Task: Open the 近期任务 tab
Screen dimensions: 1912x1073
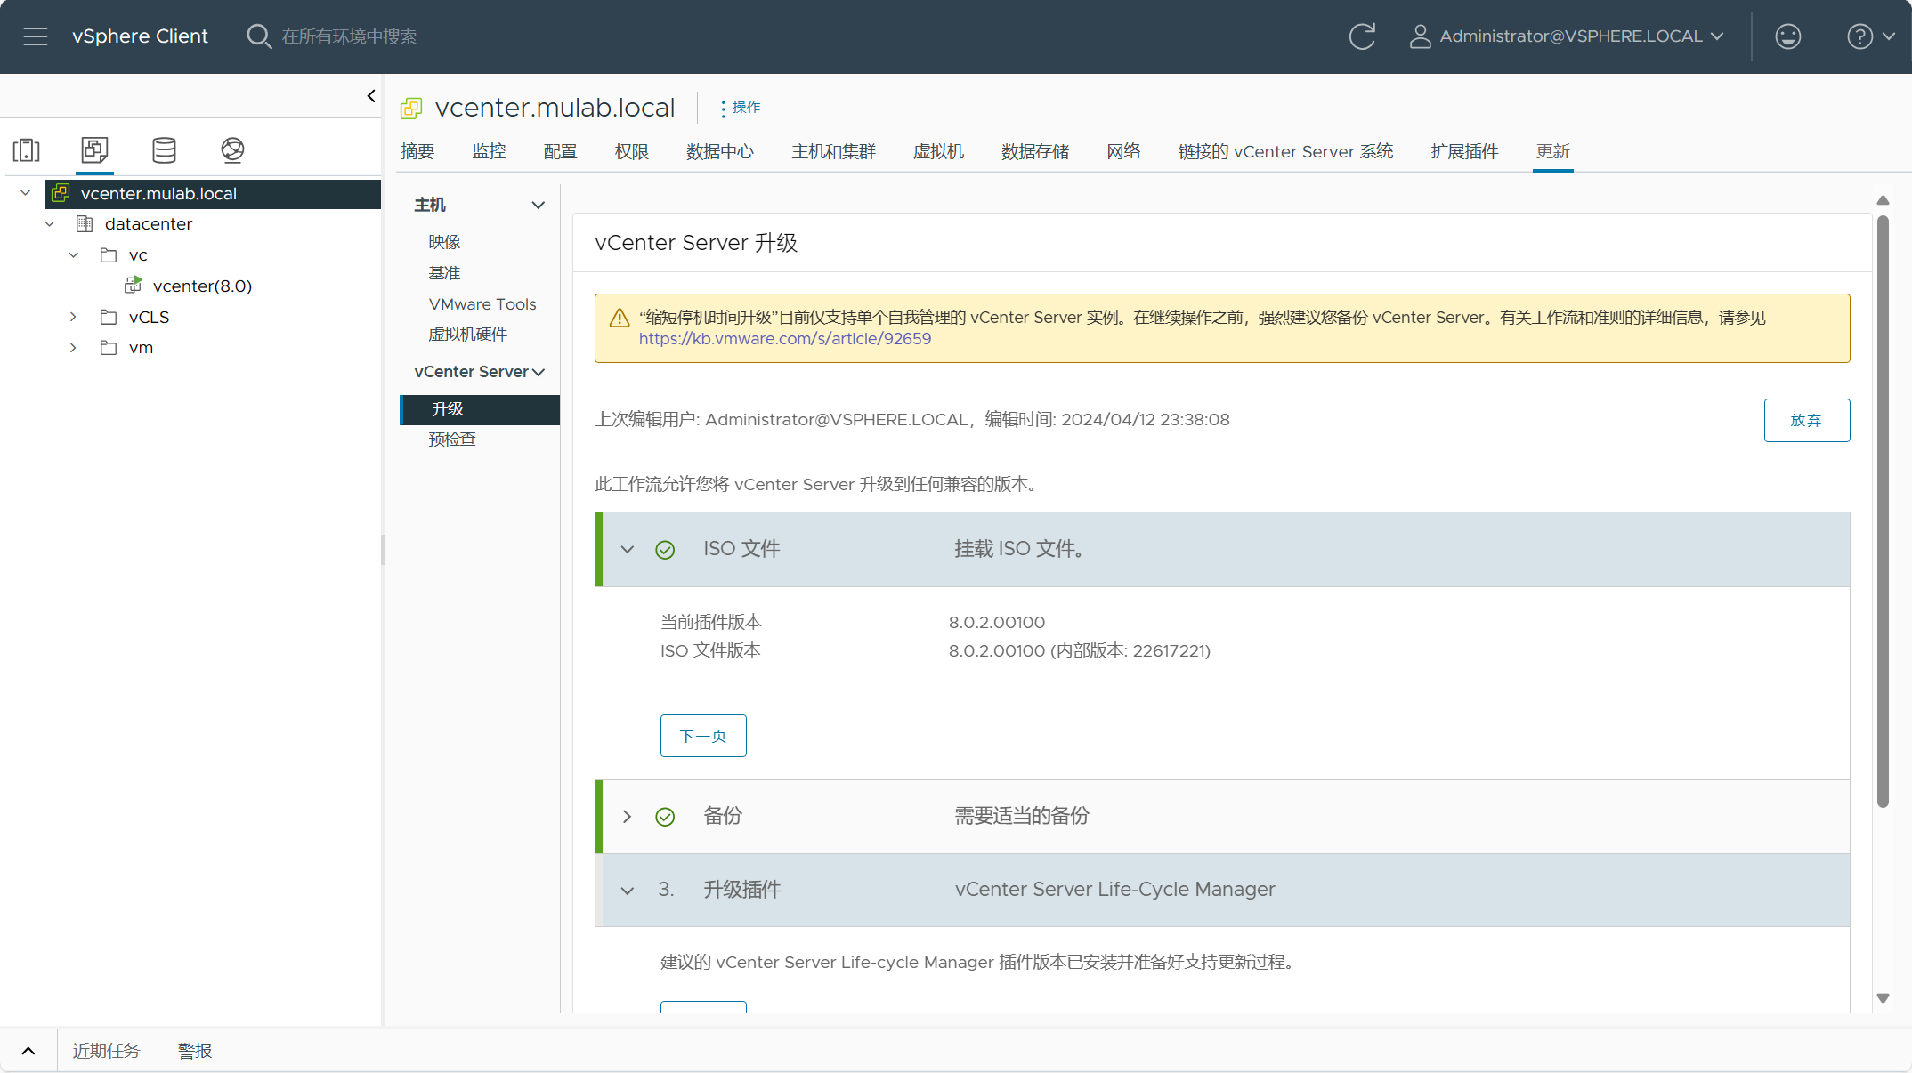Action: click(107, 1051)
